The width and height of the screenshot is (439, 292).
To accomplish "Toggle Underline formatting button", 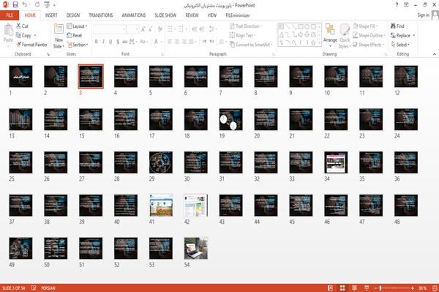I will (110, 42).
